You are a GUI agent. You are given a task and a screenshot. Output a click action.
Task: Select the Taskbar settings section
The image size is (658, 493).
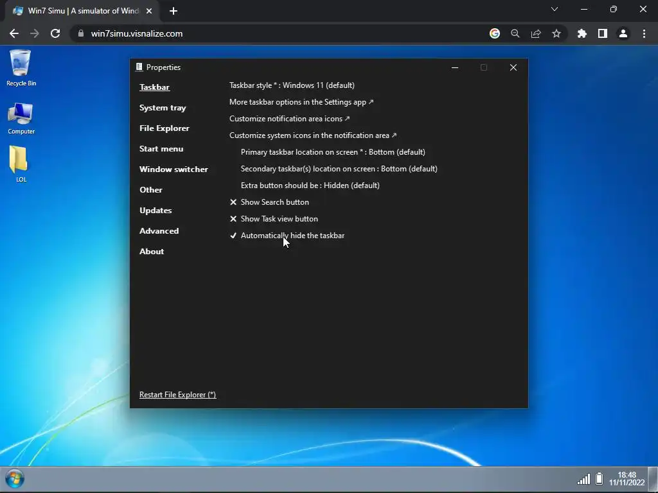pyautogui.click(x=154, y=87)
